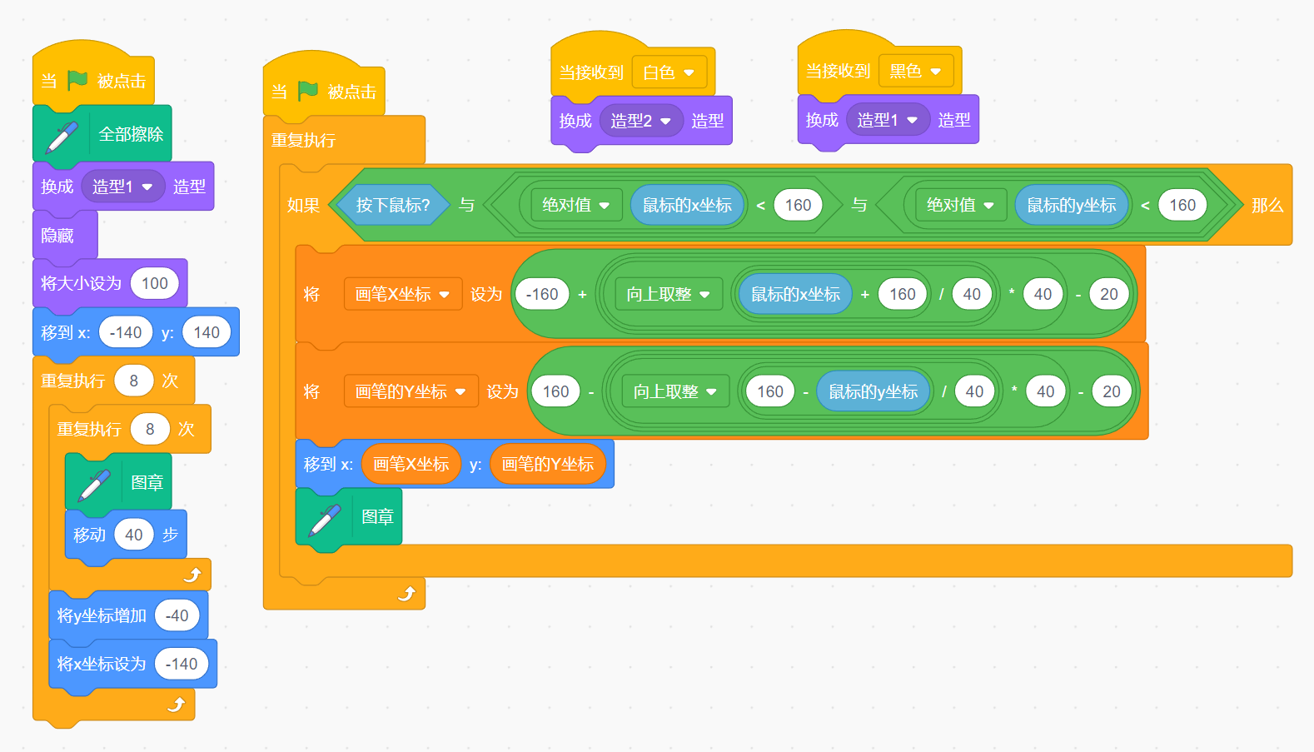Click the 按下鼠标? condition block

point(392,205)
